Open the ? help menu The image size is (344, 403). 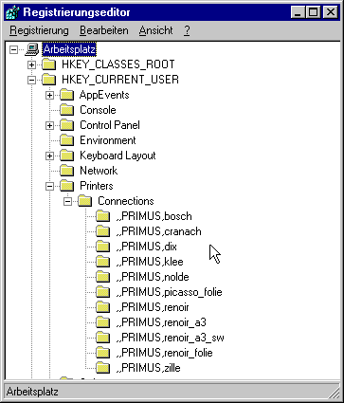click(x=187, y=30)
